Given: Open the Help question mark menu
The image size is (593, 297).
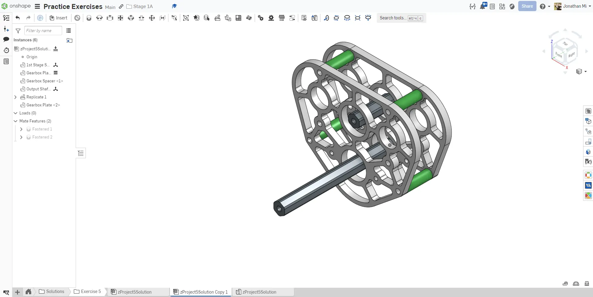Looking at the screenshot, I should pos(543,6).
